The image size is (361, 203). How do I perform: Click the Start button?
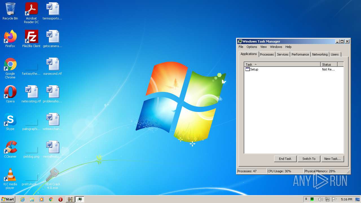pos(8,199)
